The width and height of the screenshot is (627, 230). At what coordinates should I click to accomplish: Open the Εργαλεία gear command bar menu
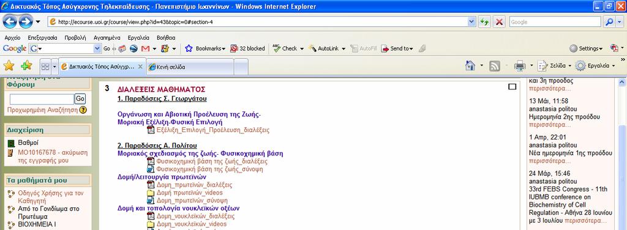(x=595, y=65)
